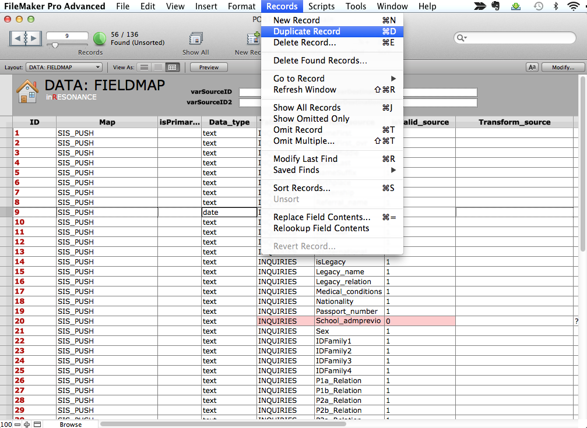Click the Transform_source column header
Viewport: 587px width, 428px height.
coord(514,122)
